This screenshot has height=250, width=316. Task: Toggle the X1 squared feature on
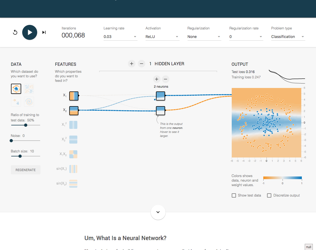pos(73,125)
